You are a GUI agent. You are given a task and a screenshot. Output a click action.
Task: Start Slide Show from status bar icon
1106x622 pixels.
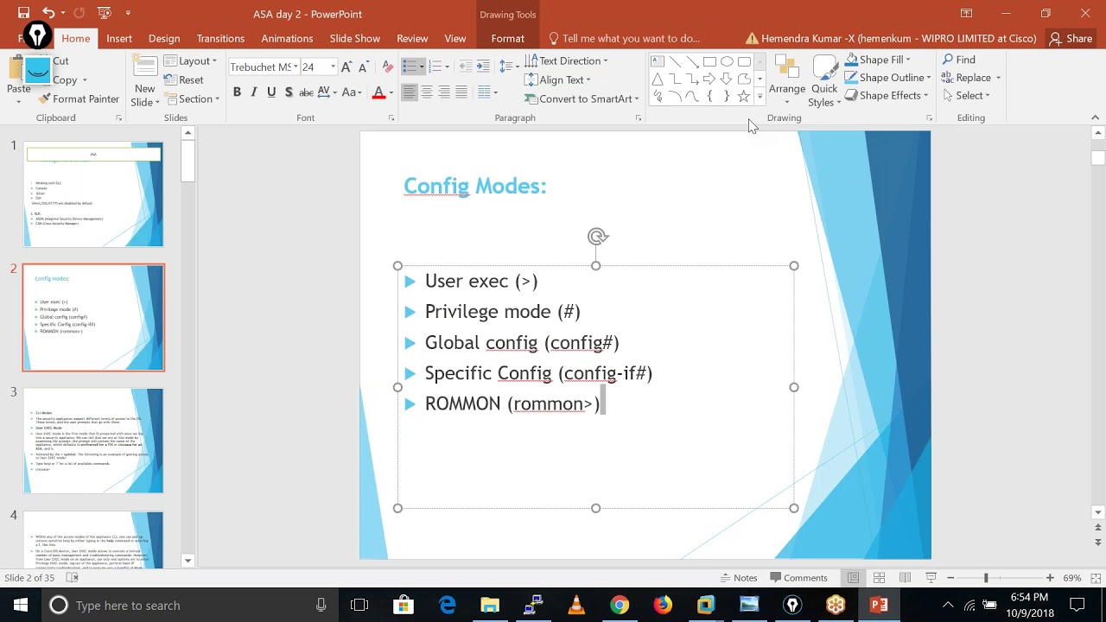(x=931, y=578)
